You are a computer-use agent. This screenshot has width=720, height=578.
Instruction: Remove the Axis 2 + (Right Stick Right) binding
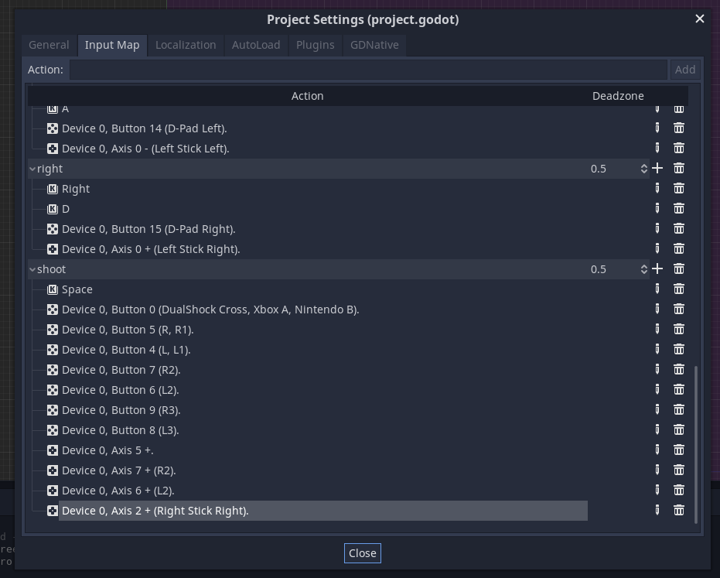point(679,511)
